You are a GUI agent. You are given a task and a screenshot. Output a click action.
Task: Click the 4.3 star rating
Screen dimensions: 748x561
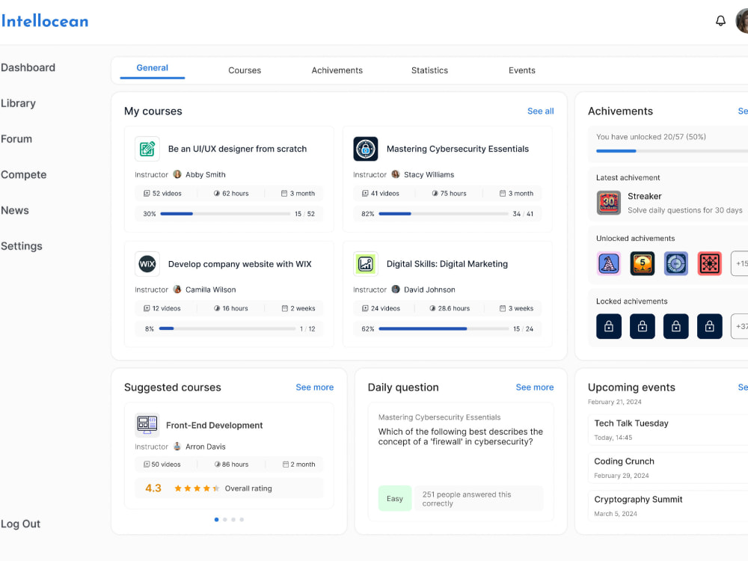coord(197,488)
